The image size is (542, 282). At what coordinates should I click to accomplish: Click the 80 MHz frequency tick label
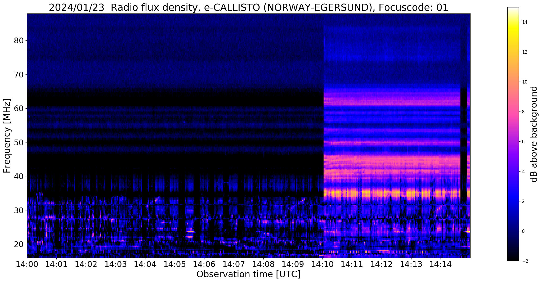[x=18, y=41]
